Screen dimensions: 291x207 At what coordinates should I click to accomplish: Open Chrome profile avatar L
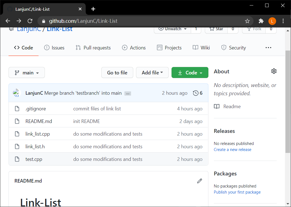272,21
